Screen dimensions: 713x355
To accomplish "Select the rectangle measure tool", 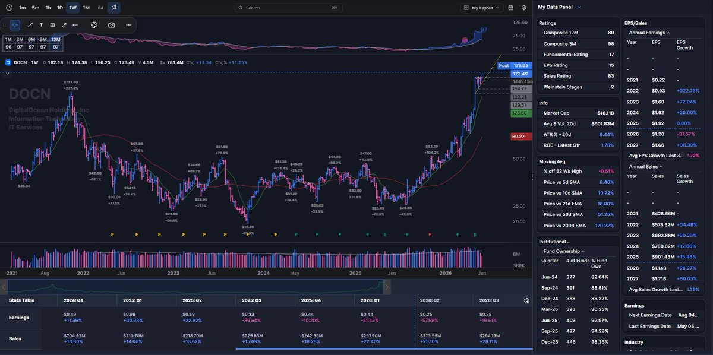I will (x=52, y=25).
